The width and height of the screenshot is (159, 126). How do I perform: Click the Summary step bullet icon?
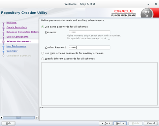tap(3, 51)
